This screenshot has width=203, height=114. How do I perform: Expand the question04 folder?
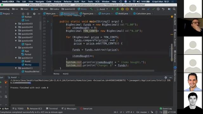(16, 27)
